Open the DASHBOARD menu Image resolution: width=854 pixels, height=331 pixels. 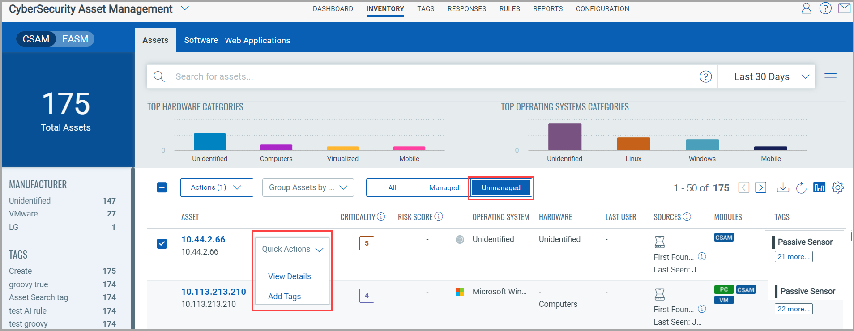(333, 9)
